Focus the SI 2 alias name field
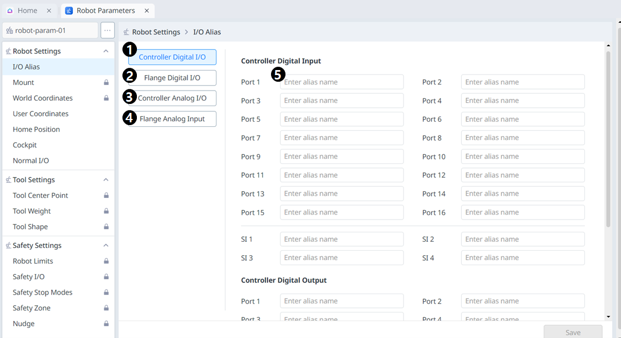This screenshot has width=621, height=338. (523, 240)
